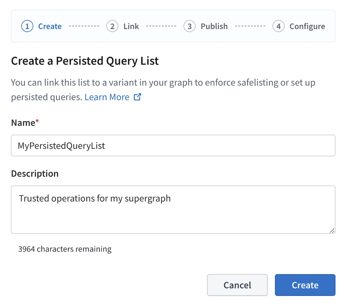Click the step 3 Publish circle icon
Viewport: 347px width, 308px height.
coord(189,26)
